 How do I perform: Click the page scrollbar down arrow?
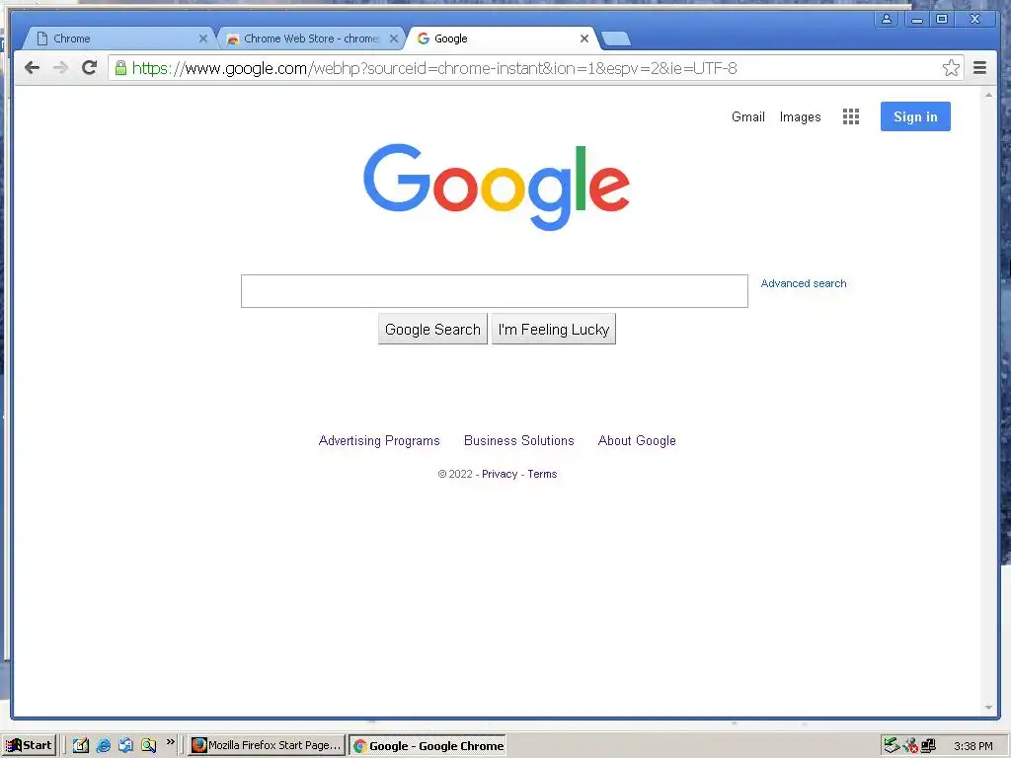pos(988,708)
